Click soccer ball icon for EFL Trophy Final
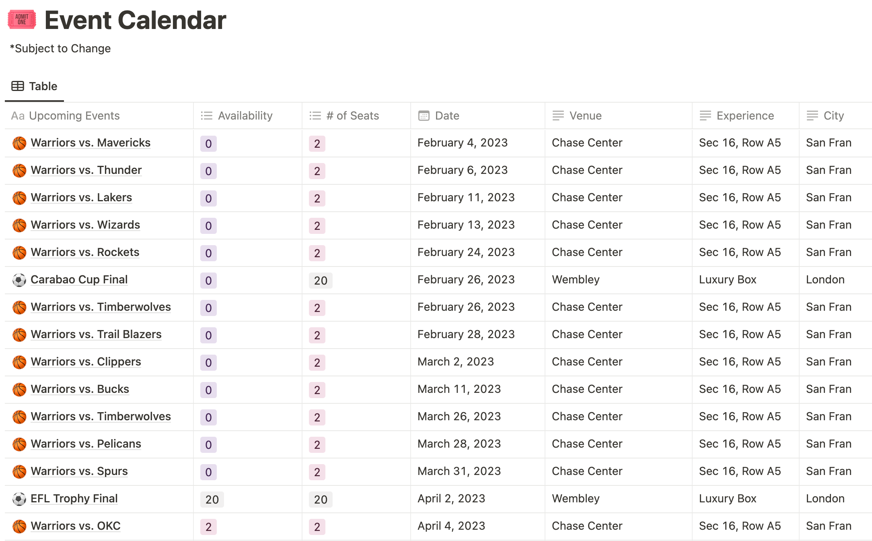Screen dimensions: 872x541 [19, 499]
